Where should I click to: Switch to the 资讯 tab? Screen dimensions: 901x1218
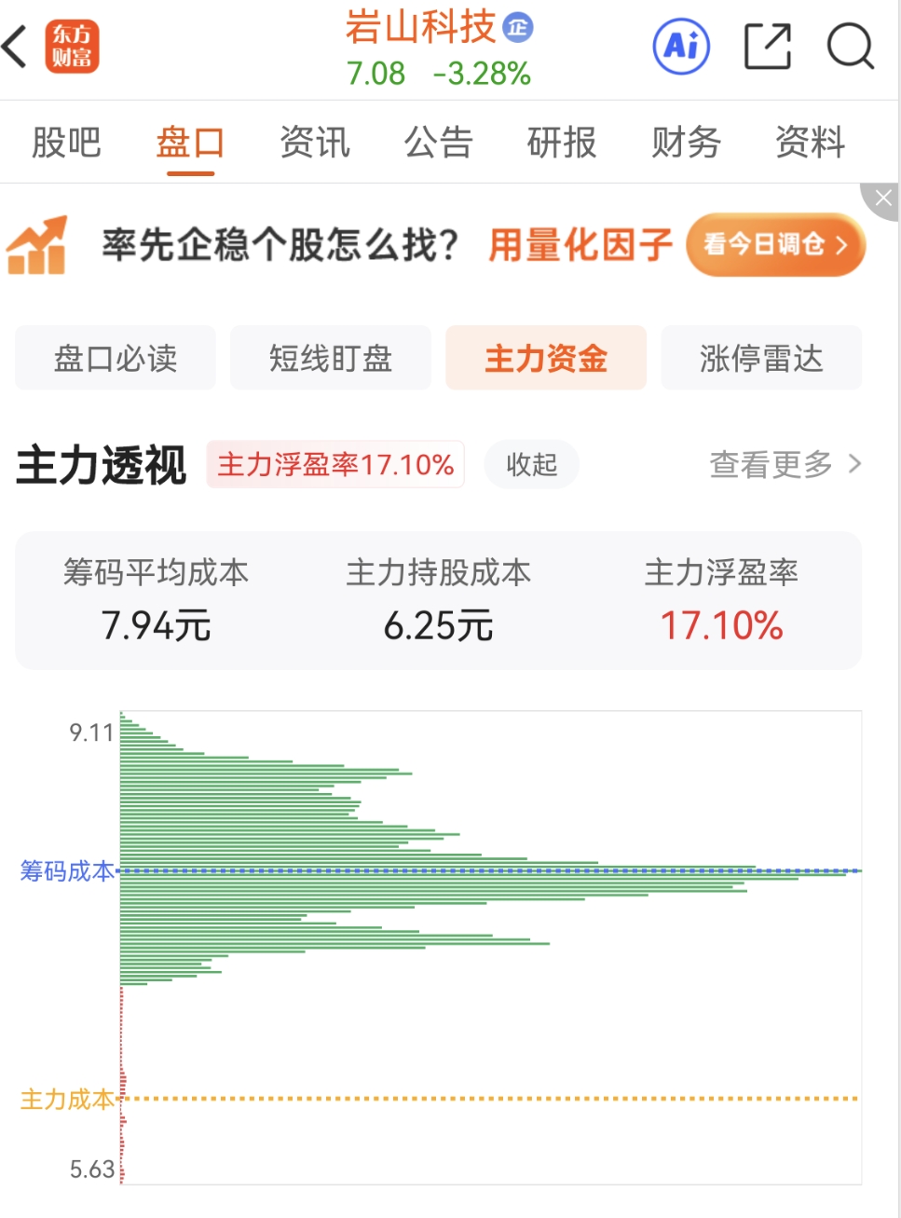315,143
